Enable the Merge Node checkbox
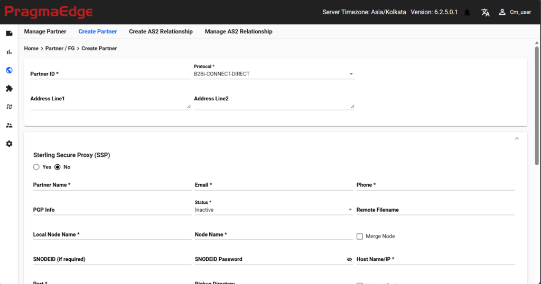 click(x=359, y=236)
